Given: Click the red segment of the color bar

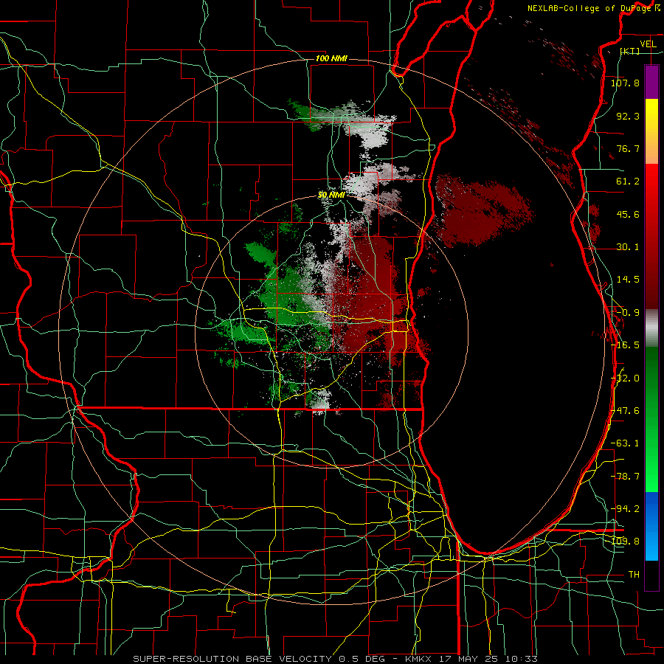Looking at the screenshot, I should (x=651, y=236).
